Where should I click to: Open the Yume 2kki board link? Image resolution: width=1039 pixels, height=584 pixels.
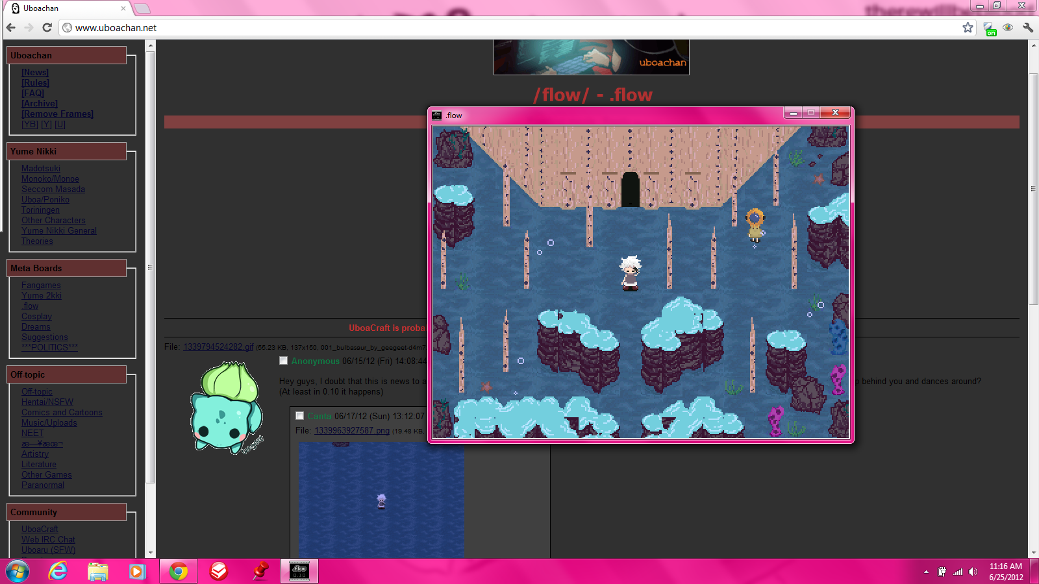pos(42,296)
